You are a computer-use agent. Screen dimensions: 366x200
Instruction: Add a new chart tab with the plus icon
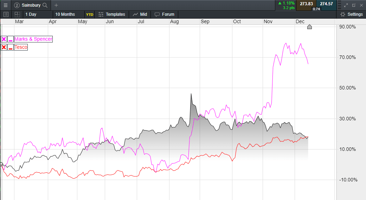56,5
